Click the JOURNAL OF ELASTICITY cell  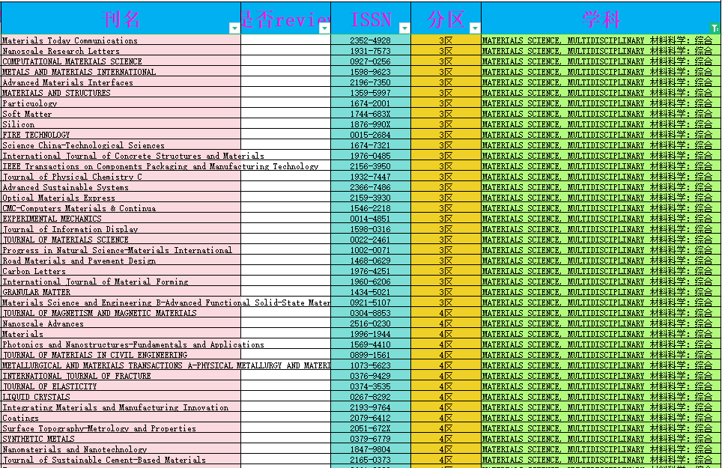pos(121,386)
